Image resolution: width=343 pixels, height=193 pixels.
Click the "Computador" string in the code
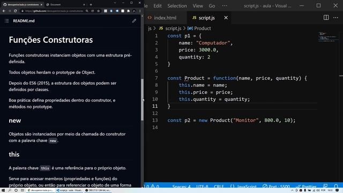(x=213, y=43)
